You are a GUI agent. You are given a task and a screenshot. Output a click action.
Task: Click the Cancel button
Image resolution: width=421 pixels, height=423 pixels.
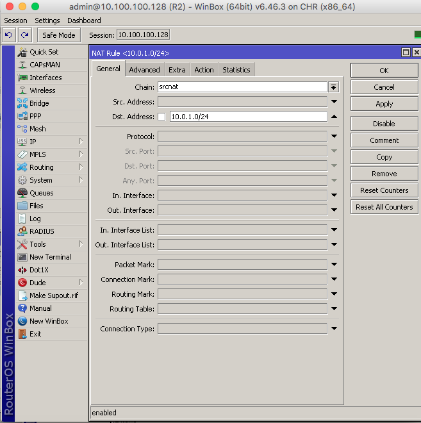(384, 87)
